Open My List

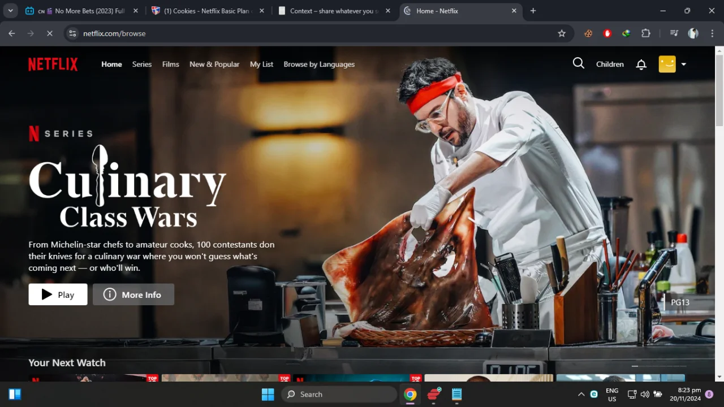point(261,64)
